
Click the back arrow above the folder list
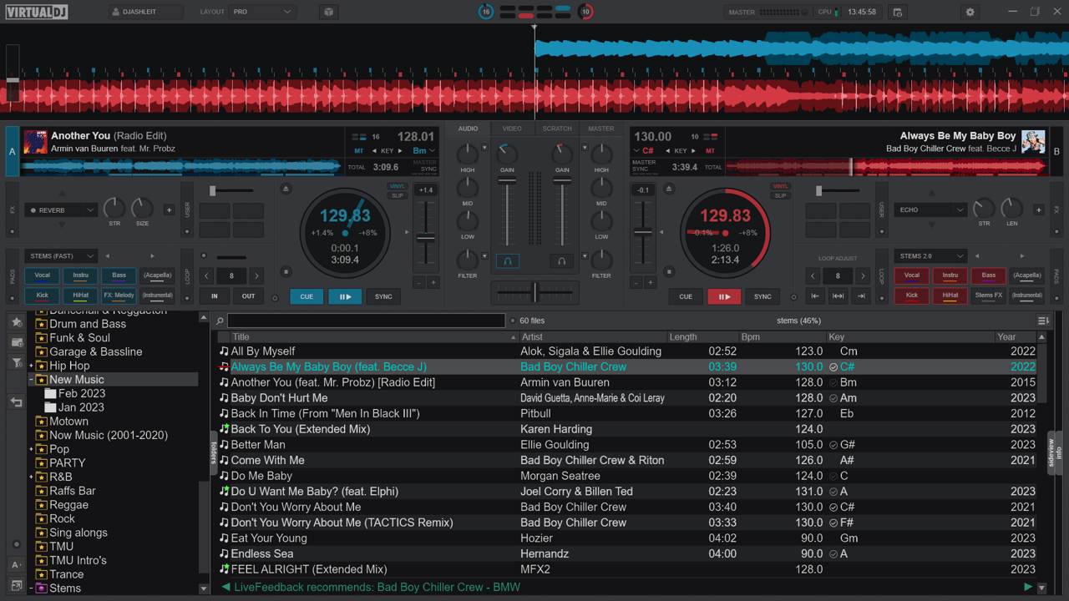coord(17,402)
